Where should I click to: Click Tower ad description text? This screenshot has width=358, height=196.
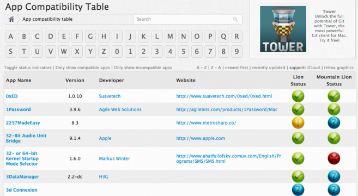[x=329, y=26]
